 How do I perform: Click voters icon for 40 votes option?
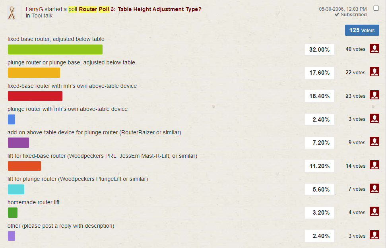click(x=374, y=48)
